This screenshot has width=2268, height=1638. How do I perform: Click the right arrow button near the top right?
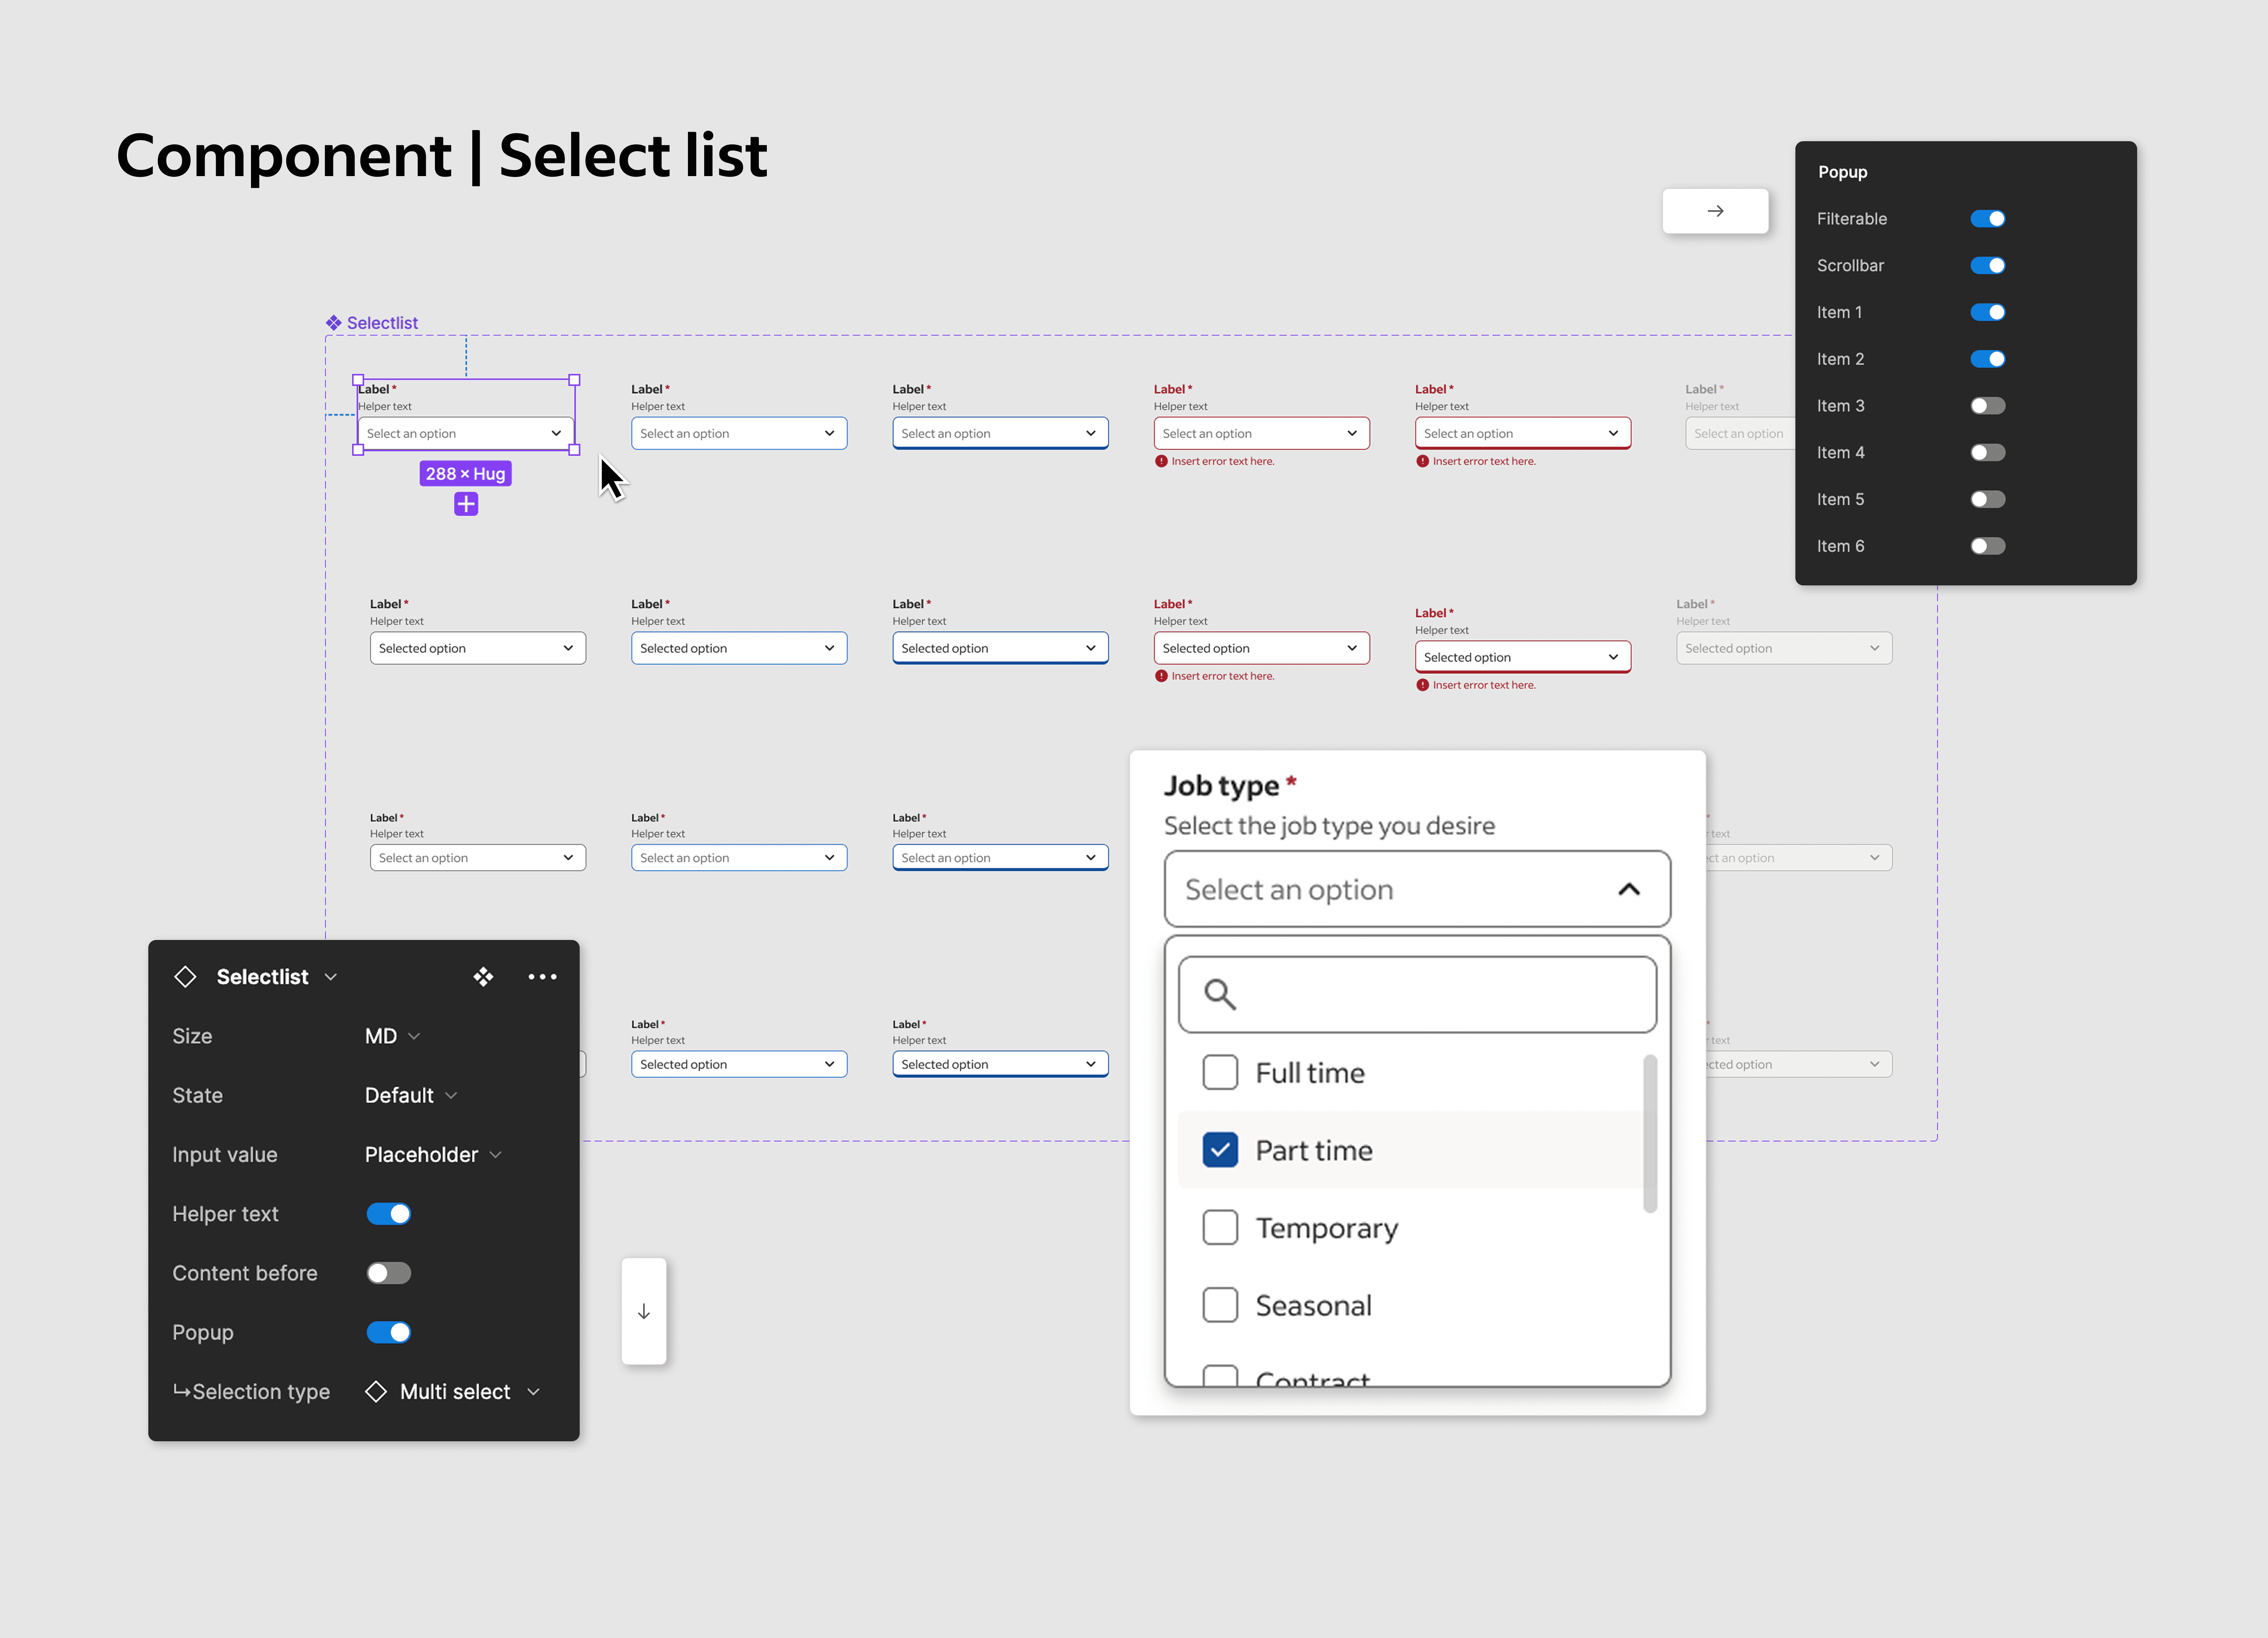(x=1715, y=211)
